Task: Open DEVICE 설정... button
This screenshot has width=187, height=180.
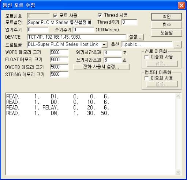Action: tap(135, 37)
